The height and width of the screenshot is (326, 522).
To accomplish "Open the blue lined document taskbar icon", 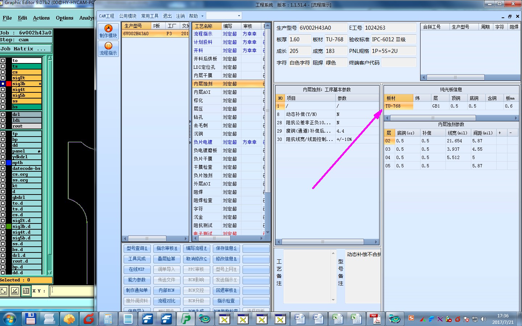I will 128,319.
